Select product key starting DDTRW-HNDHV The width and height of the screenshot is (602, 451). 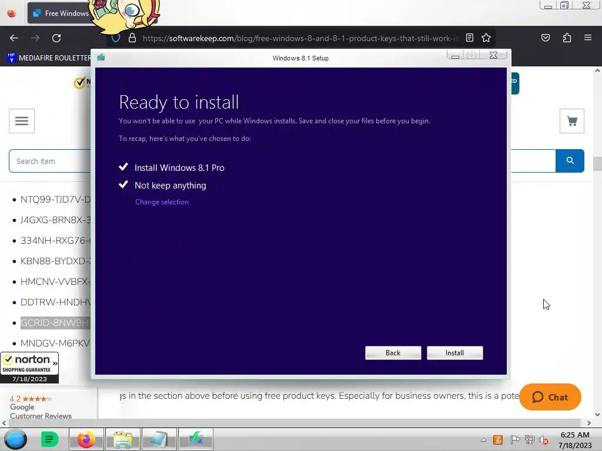(x=55, y=302)
